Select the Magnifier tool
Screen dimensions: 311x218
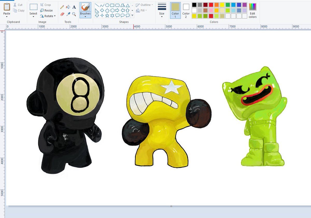74,14
